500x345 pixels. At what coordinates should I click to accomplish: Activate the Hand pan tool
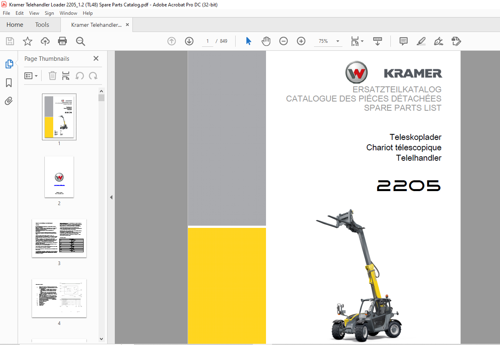[x=266, y=41]
